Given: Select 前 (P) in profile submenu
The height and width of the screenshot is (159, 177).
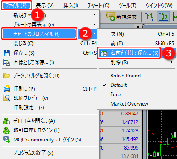Looking at the screenshot, I should coord(137,44).
